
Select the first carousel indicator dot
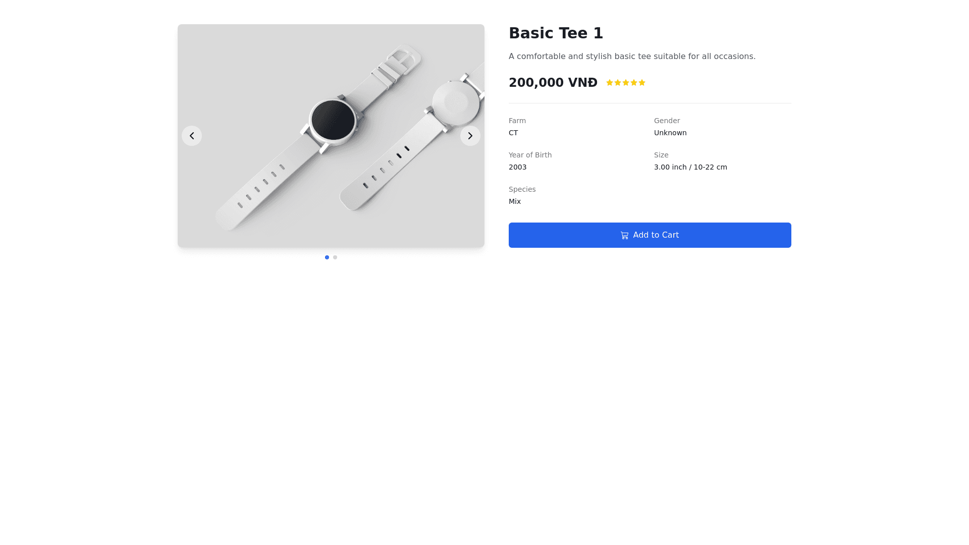tap(327, 257)
